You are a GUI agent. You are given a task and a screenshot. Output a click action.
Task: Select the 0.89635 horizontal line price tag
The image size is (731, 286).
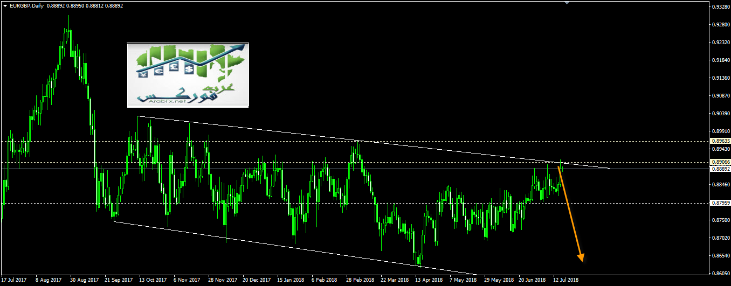pyautogui.click(x=721, y=141)
